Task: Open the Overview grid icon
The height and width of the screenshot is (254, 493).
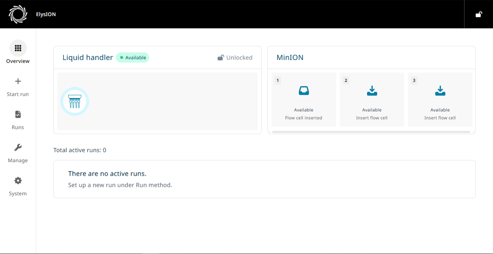Action: point(18,48)
